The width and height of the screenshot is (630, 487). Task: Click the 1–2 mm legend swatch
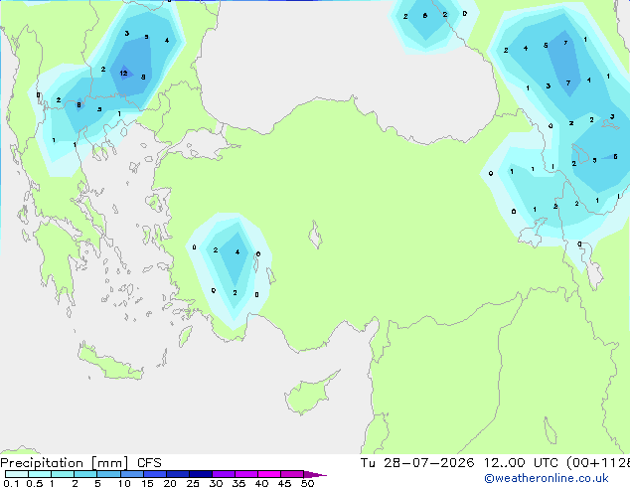click(x=63, y=474)
